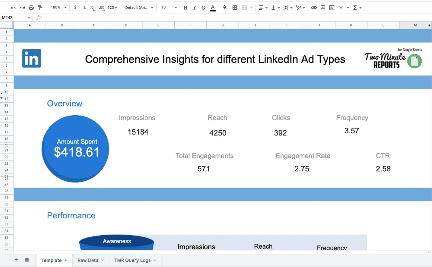Switch to the Raw Data sheet tab
This screenshot has width=432, height=267.
pyautogui.click(x=88, y=260)
